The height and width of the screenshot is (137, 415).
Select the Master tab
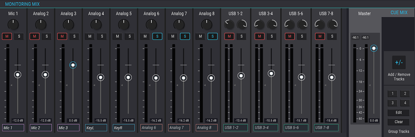point(364,13)
